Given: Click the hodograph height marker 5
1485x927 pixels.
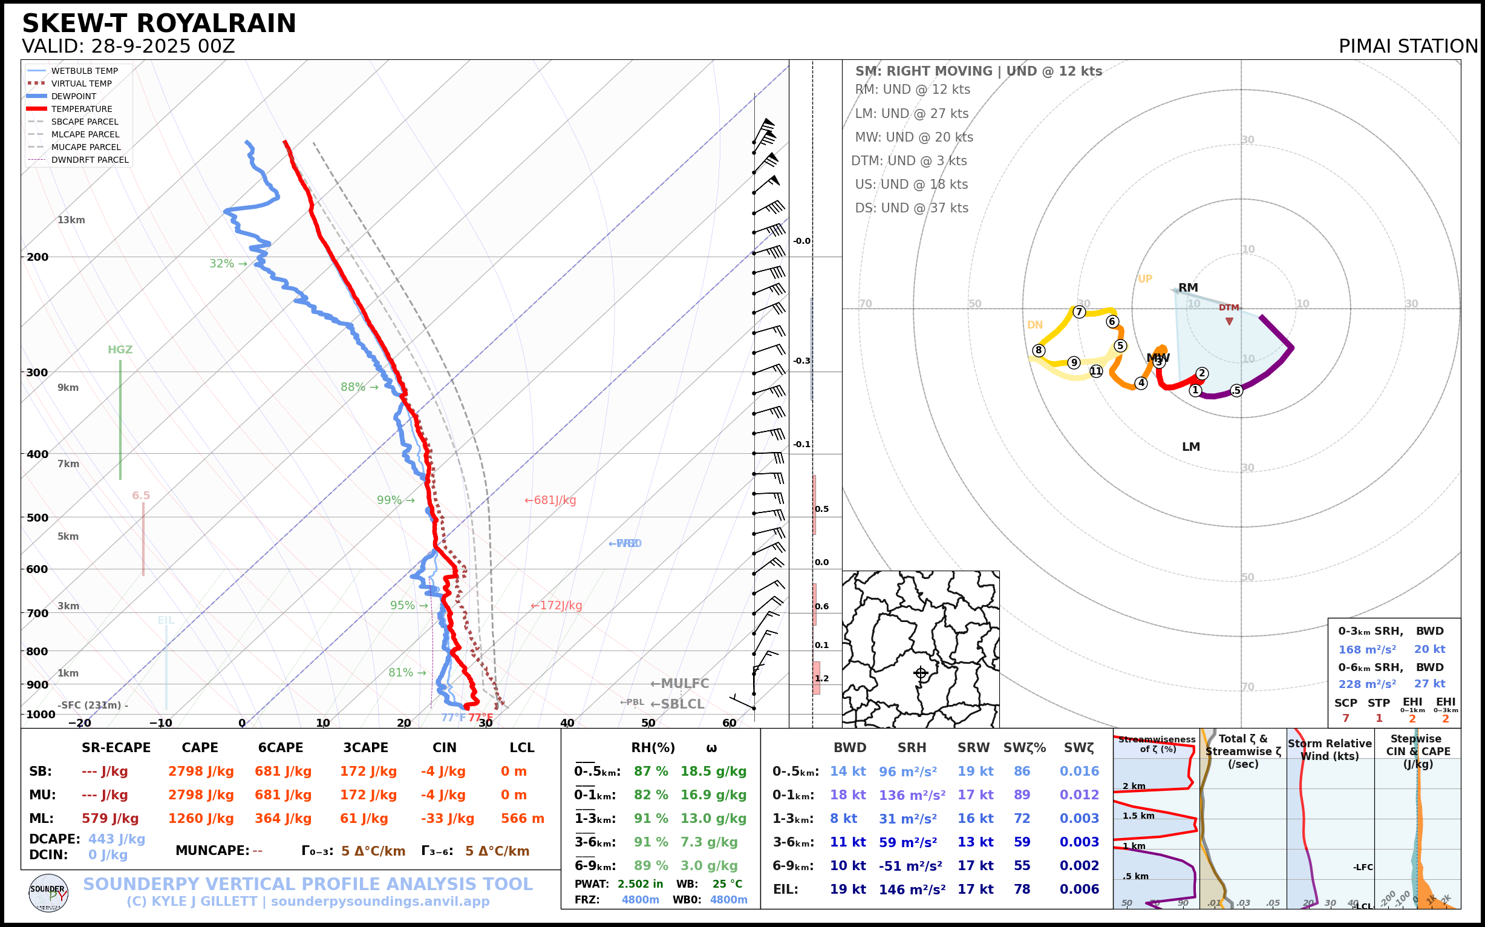Looking at the screenshot, I should 1120,346.
